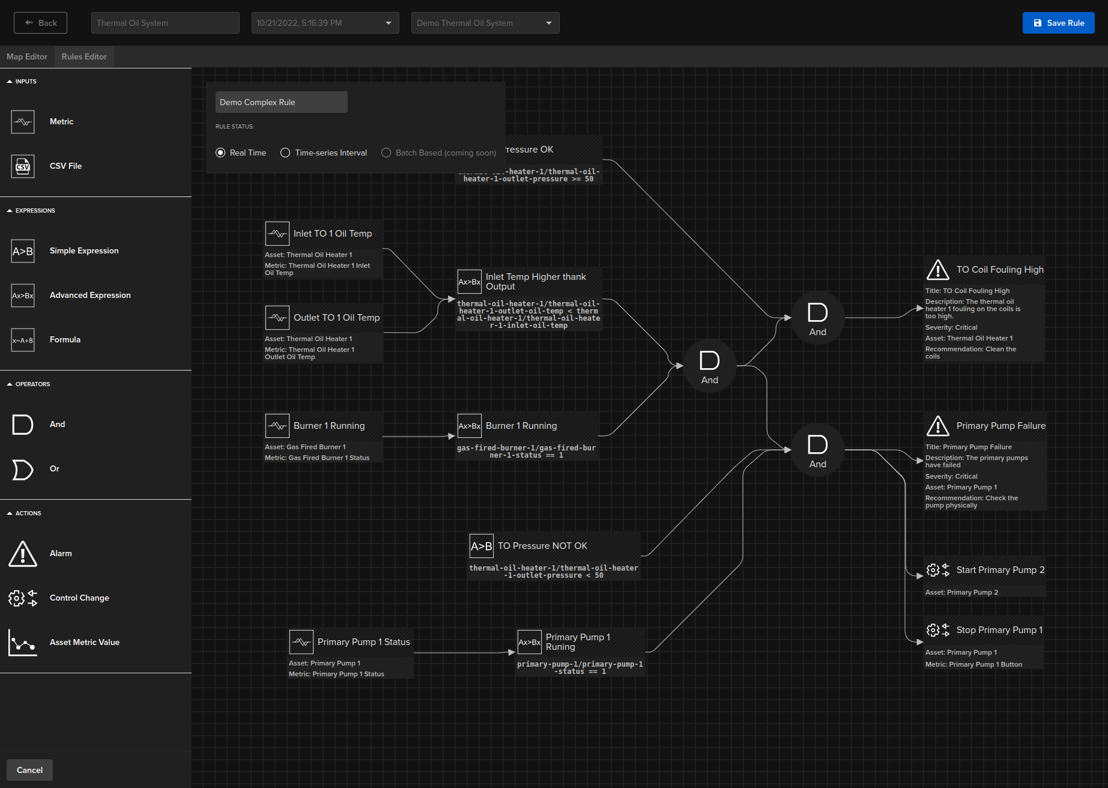Open the Demo Thermal Oil System dropdown
The height and width of the screenshot is (788, 1108).
[548, 22]
